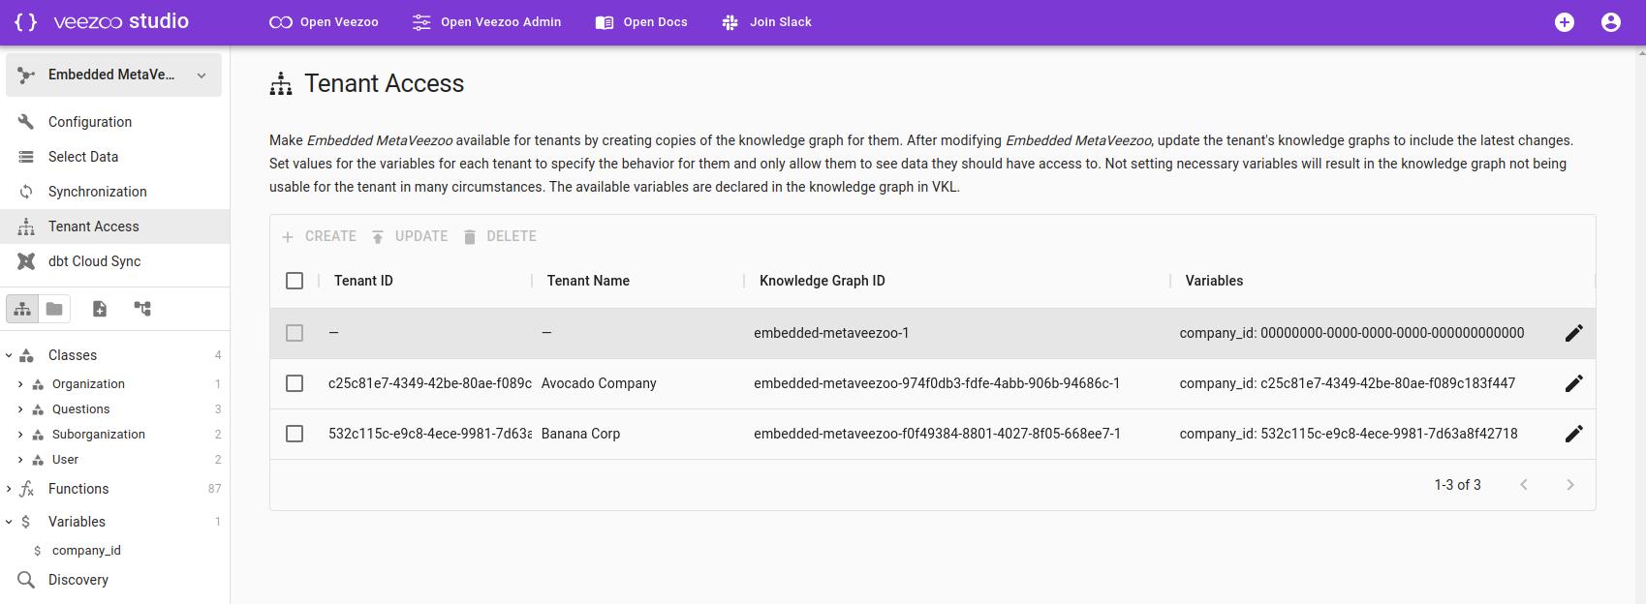The width and height of the screenshot is (1646, 604).
Task: Click the Variables column header
Action: click(x=1214, y=281)
